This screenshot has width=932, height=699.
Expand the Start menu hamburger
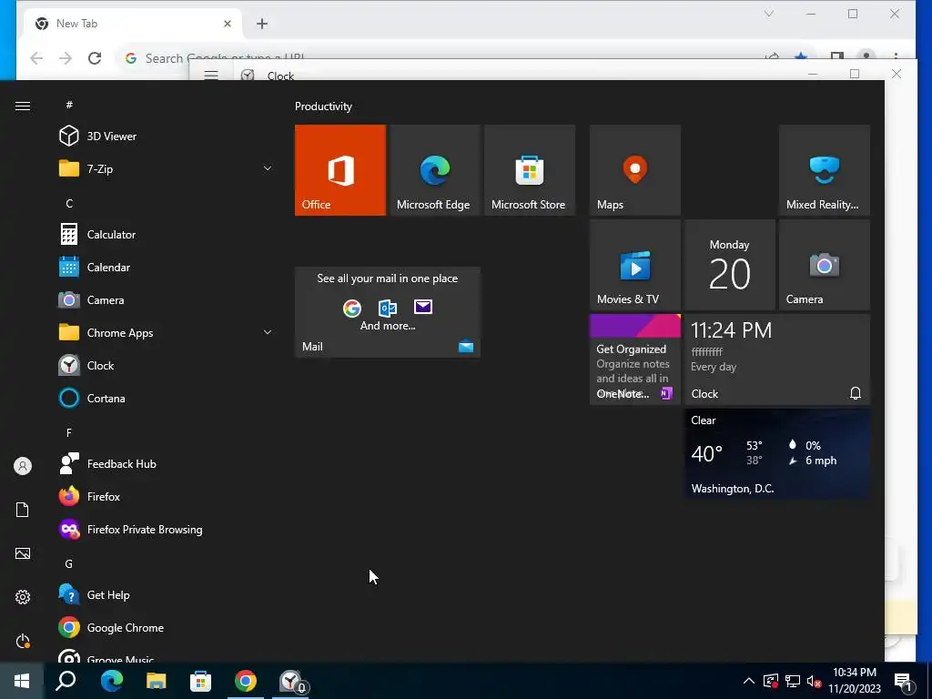click(x=23, y=106)
